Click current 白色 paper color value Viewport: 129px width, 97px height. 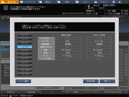[68, 53]
